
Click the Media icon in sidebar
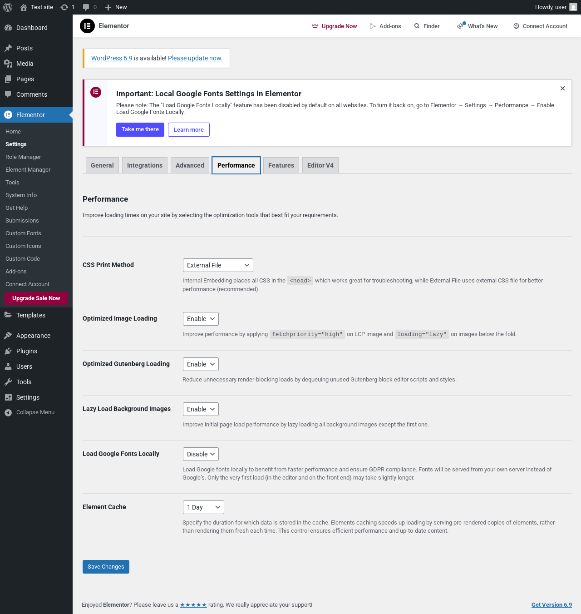click(x=8, y=64)
